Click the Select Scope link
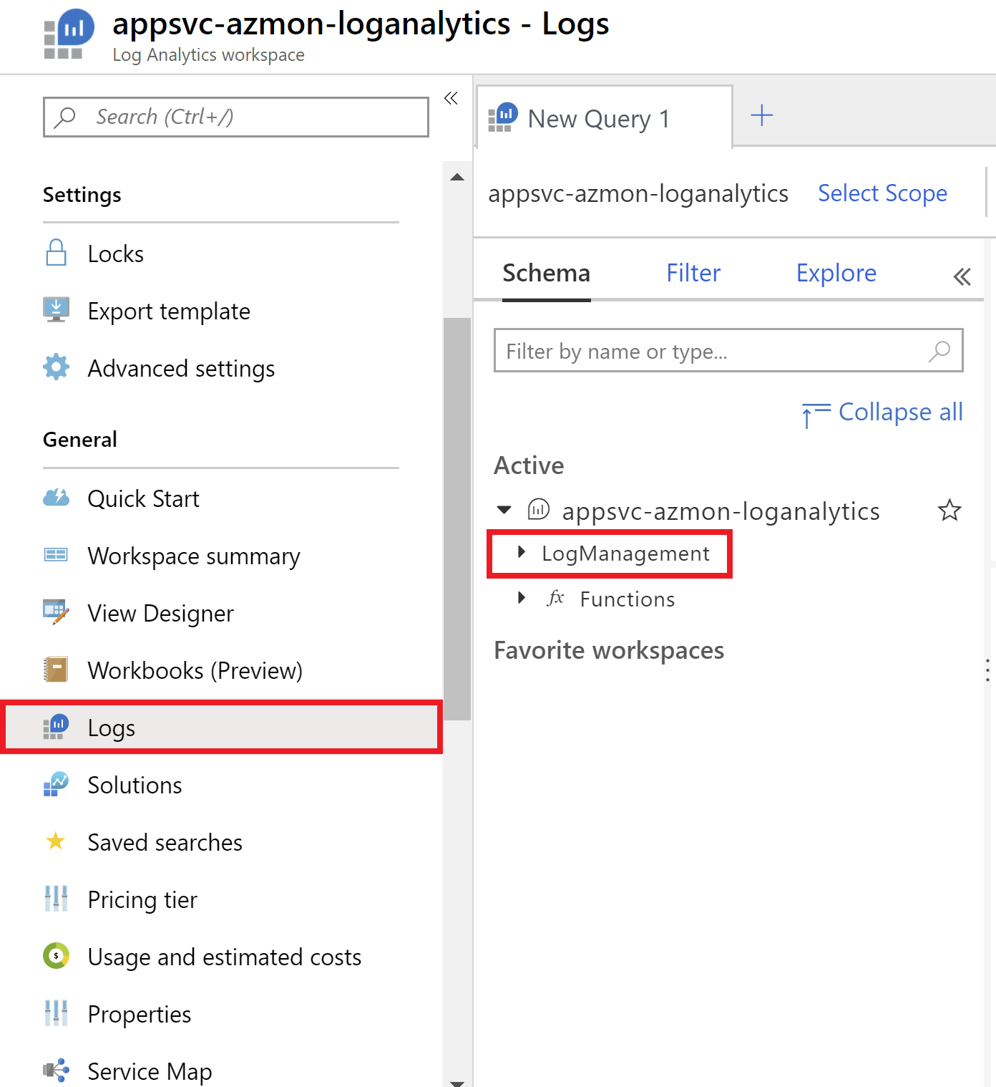 click(882, 193)
